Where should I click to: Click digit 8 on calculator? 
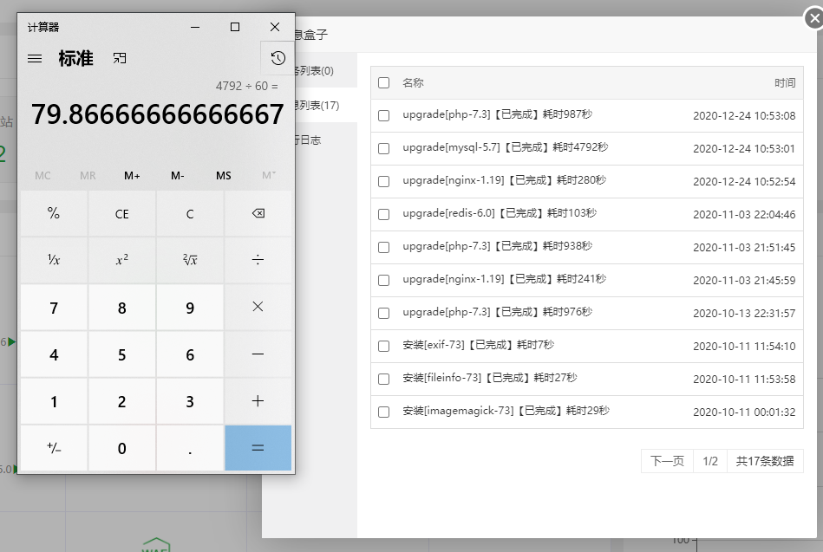click(121, 307)
